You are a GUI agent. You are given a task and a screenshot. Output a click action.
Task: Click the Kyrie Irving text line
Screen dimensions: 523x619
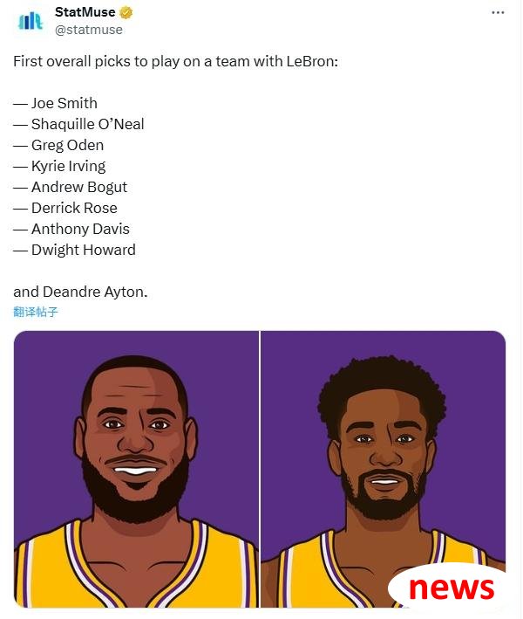point(59,166)
